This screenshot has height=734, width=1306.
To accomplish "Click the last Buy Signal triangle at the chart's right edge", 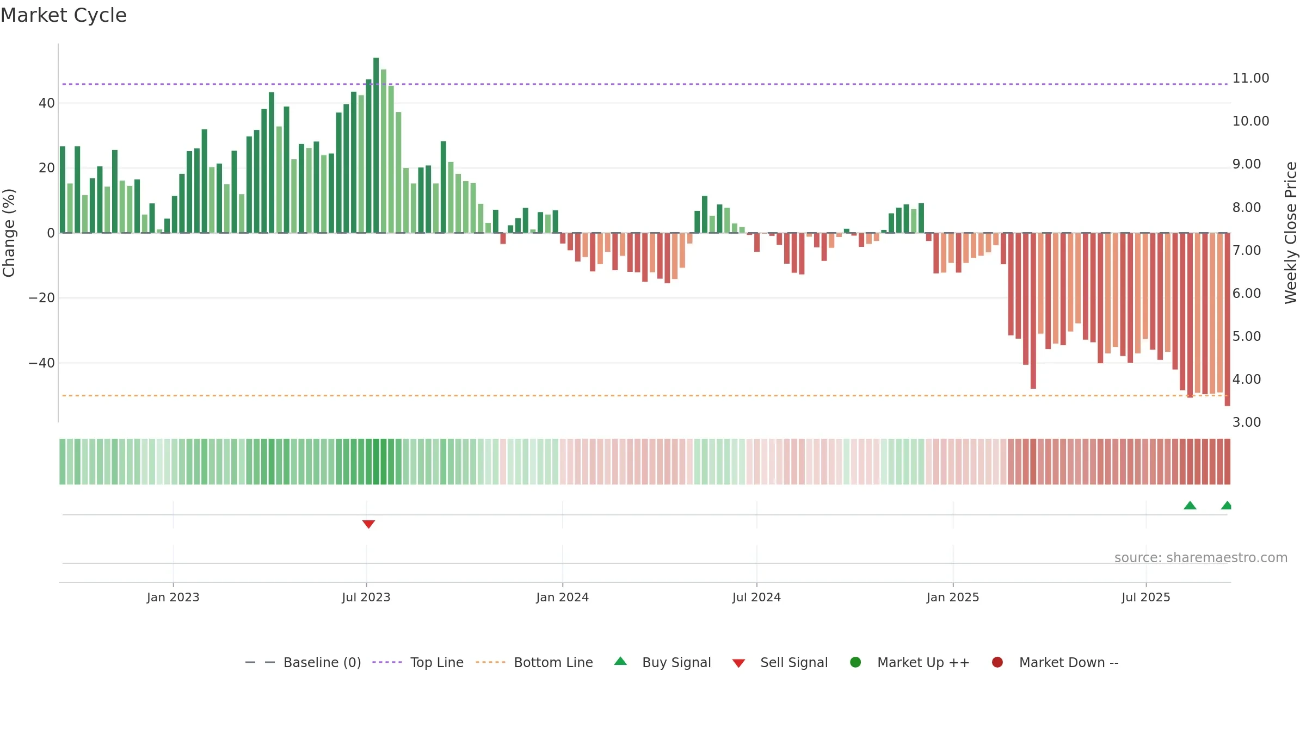I will click(1227, 505).
